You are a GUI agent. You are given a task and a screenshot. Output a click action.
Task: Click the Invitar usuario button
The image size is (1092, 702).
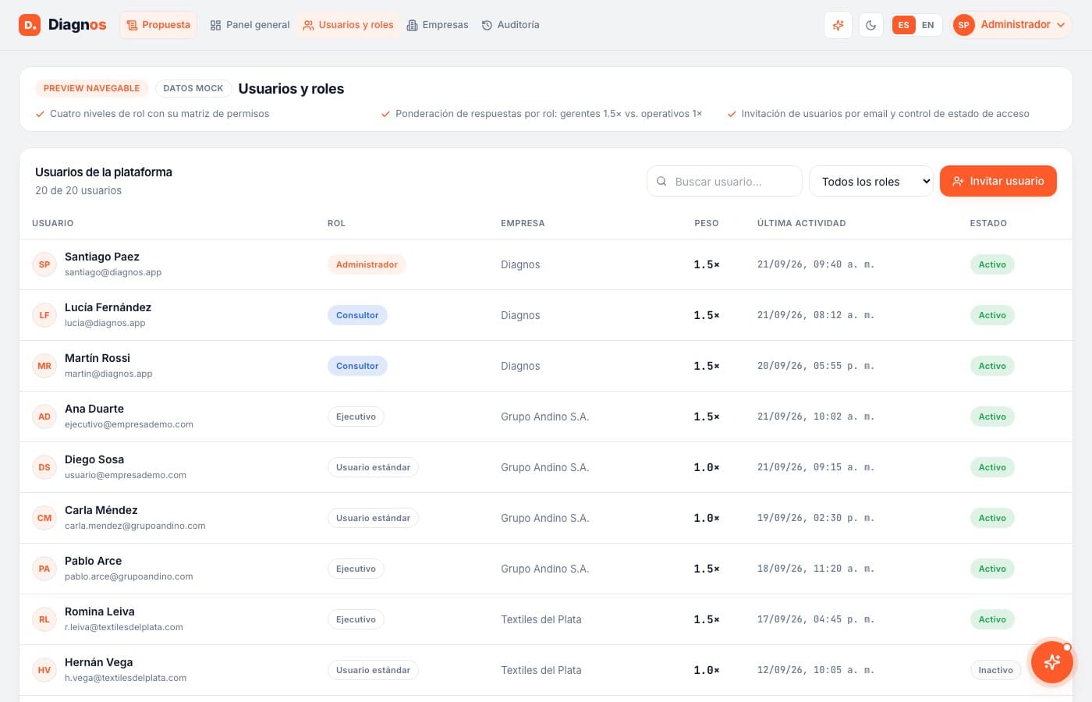point(998,181)
